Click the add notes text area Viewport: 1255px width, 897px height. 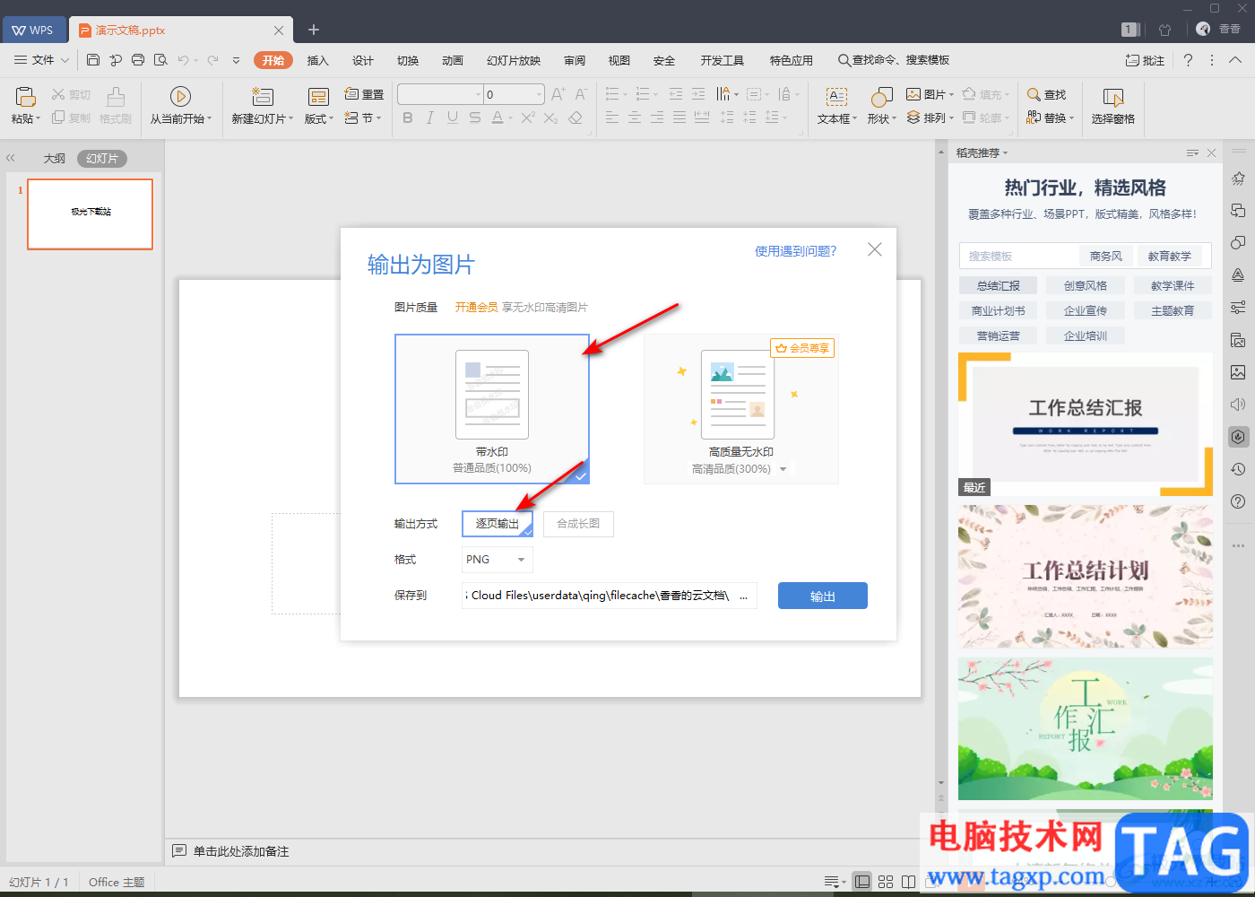241,851
